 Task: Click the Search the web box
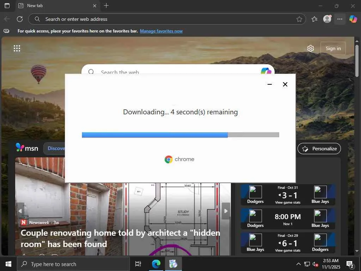[177, 70]
